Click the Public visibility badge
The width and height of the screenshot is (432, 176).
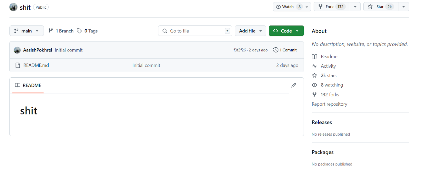(x=41, y=7)
